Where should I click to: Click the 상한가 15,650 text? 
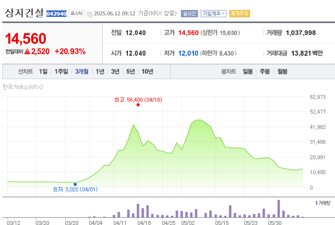click(x=220, y=33)
